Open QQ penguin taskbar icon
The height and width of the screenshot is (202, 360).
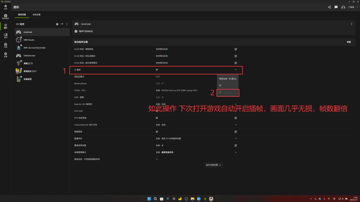click(211, 199)
